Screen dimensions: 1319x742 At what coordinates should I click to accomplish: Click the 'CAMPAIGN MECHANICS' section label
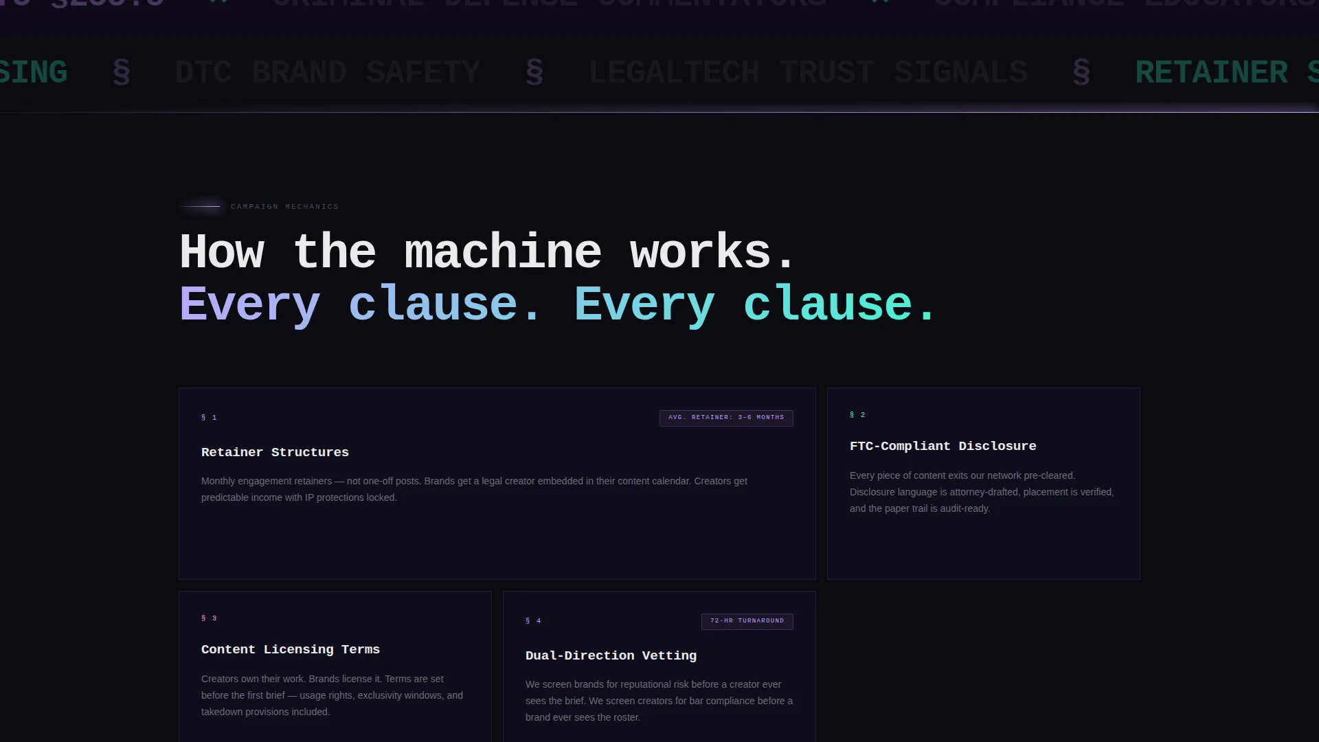coord(284,207)
